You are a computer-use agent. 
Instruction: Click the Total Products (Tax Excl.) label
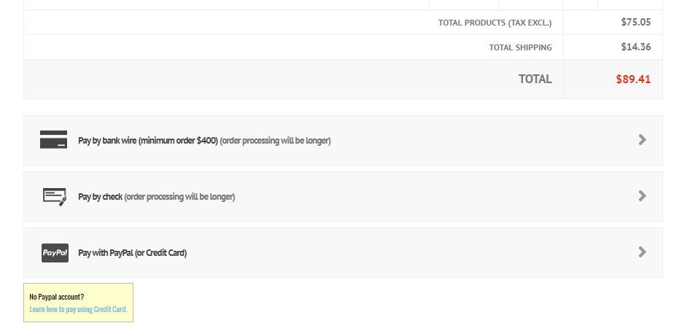[x=495, y=23]
